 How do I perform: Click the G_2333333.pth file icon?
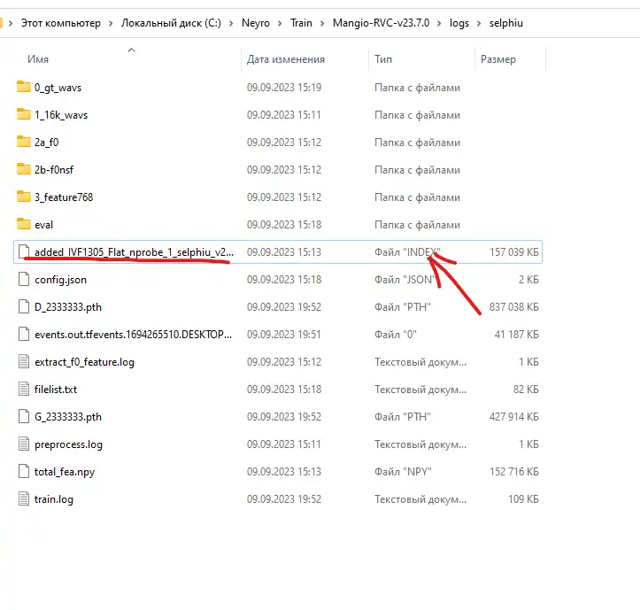point(24,416)
